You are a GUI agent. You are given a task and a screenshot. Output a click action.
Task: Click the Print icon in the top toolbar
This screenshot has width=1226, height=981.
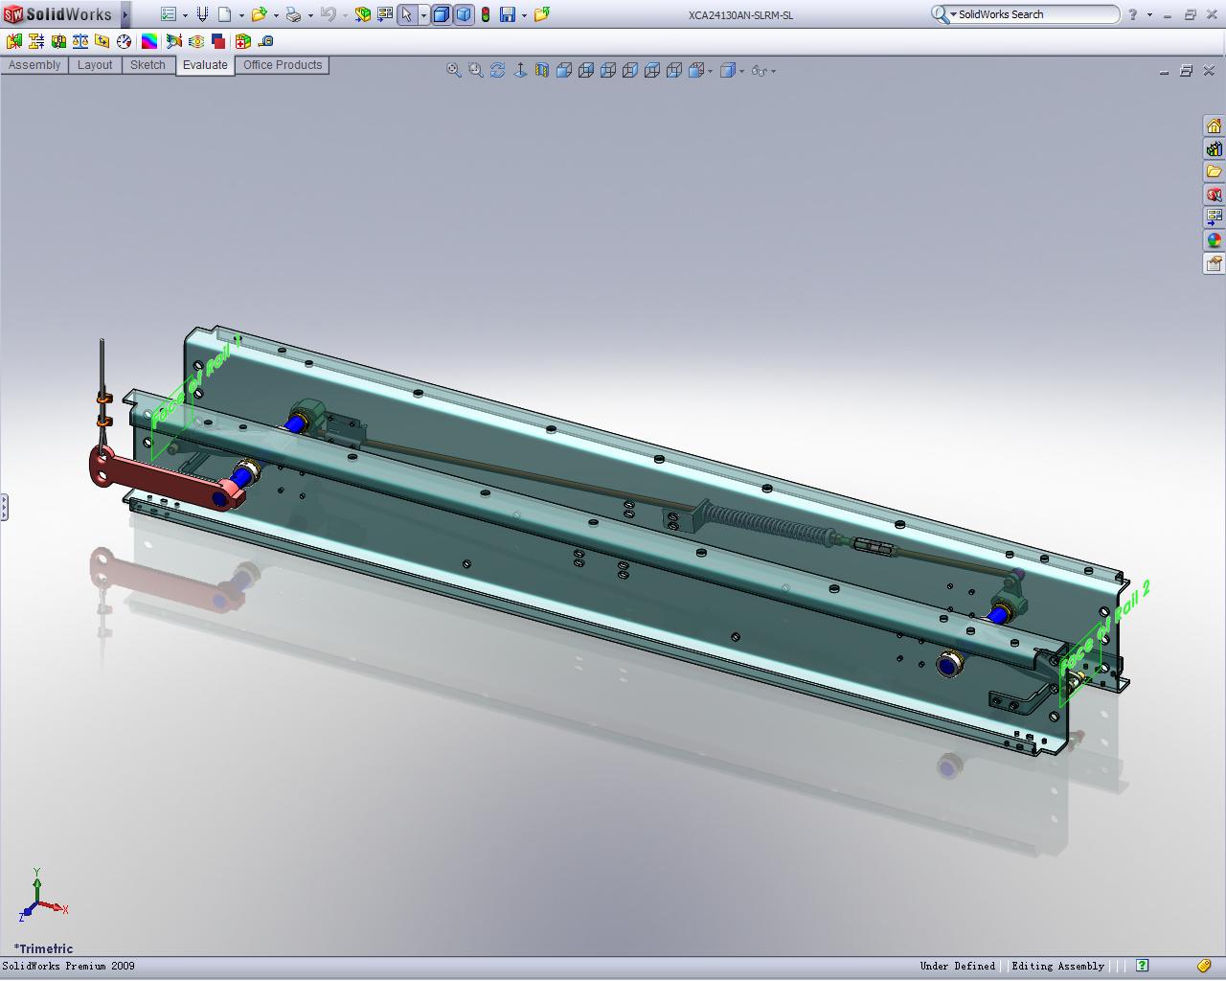click(294, 14)
